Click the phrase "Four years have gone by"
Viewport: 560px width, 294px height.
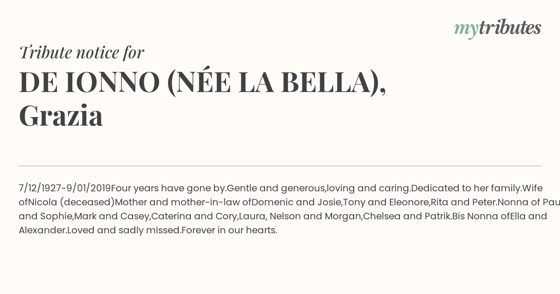(x=168, y=188)
